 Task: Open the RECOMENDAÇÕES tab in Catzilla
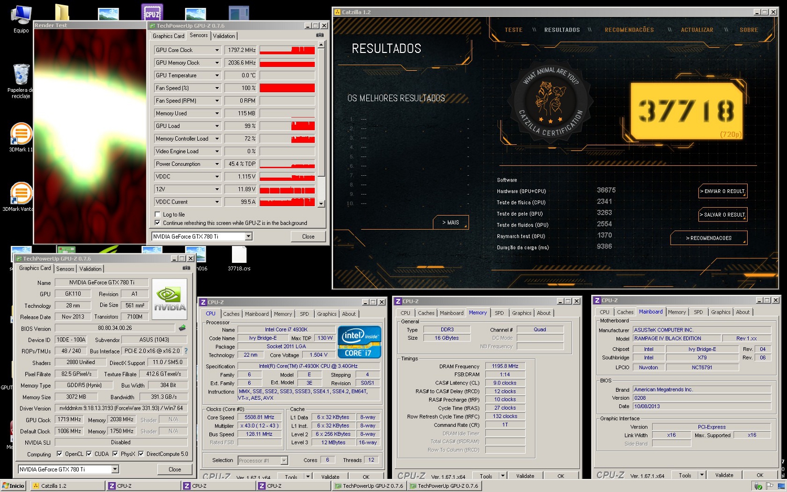pyautogui.click(x=629, y=30)
